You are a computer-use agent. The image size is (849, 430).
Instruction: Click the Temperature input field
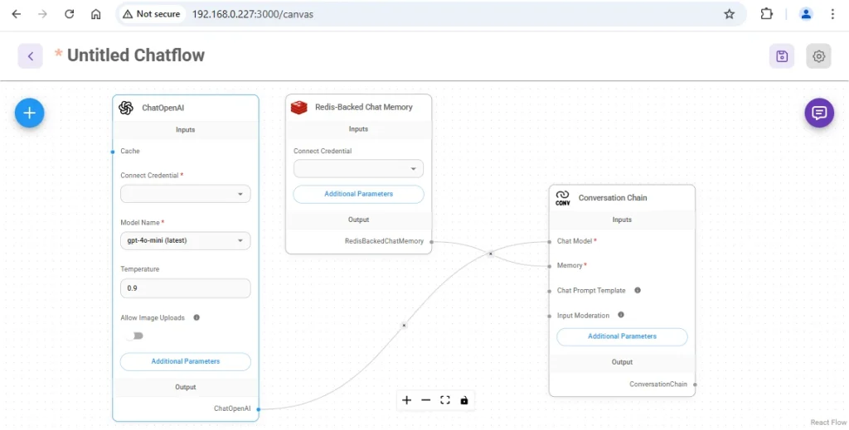[185, 287]
